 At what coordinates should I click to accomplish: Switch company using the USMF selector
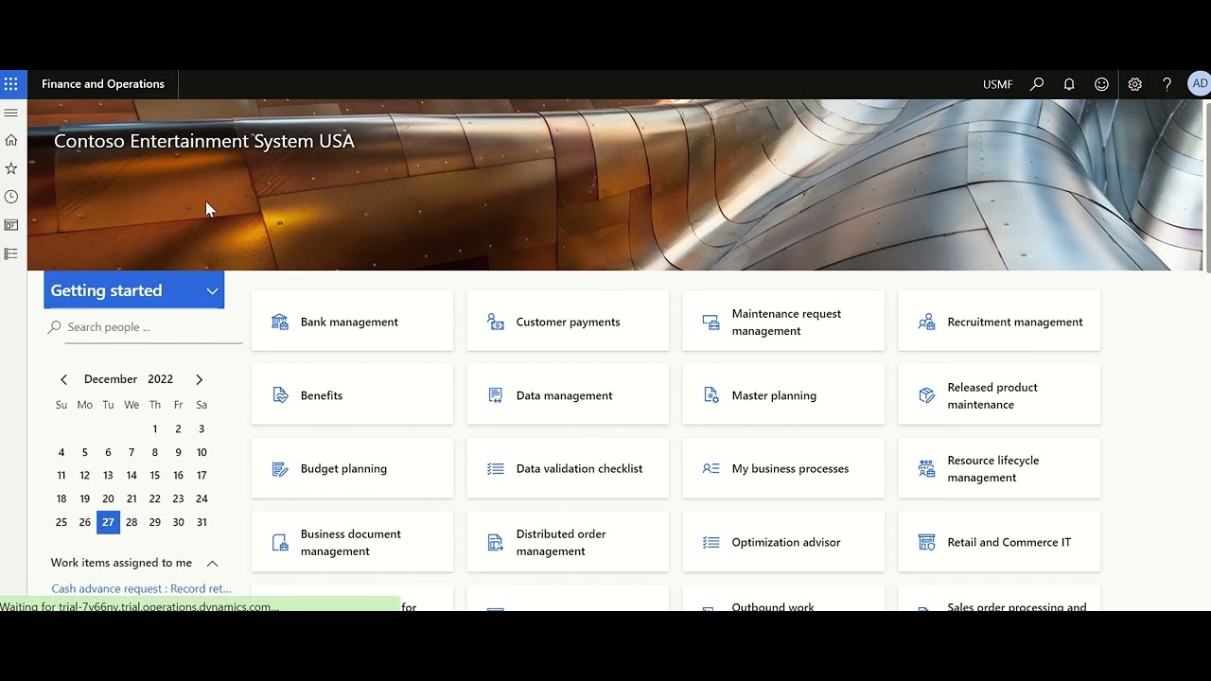[997, 84]
